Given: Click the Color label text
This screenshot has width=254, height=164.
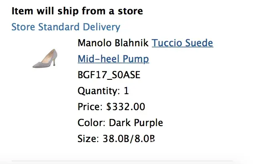Looking at the screenshot, I should pos(92,123).
